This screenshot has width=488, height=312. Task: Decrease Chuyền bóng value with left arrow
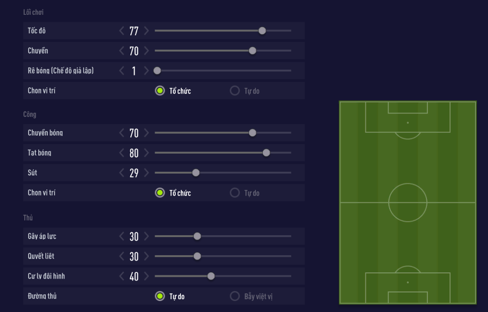coord(122,133)
